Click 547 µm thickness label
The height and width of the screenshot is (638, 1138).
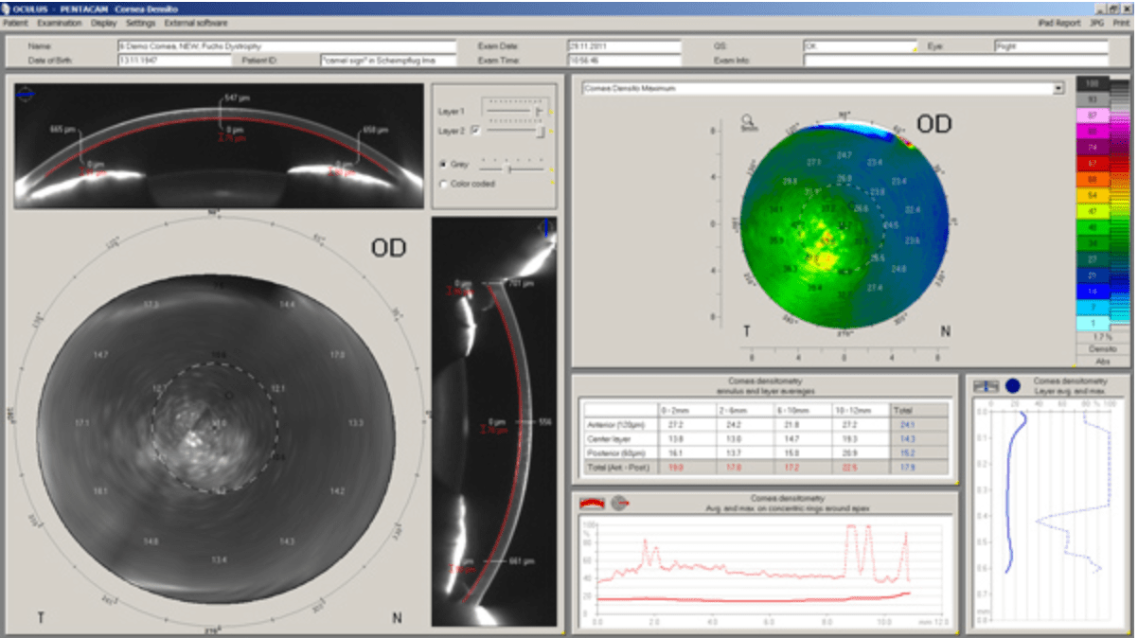point(238,98)
